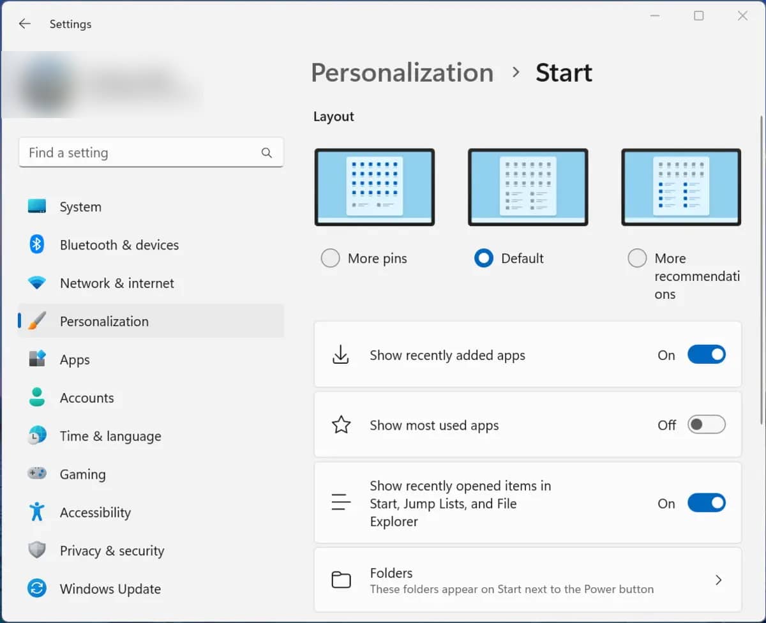Turn off recently opened items in Start
The width and height of the screenshot is (766, 623).
click(x=707, y=503)
